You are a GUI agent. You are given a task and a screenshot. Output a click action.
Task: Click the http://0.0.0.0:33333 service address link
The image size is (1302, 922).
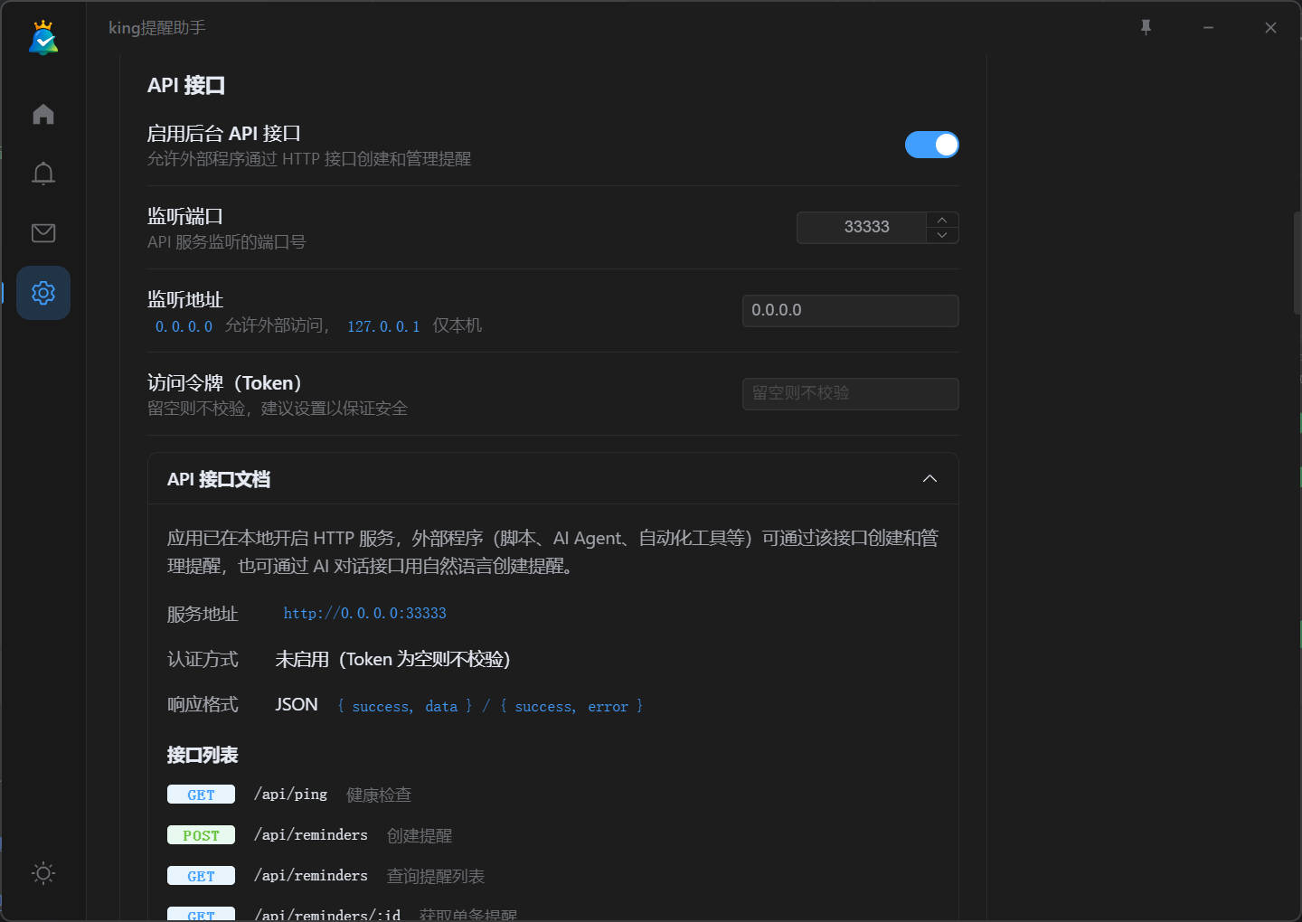click(x=365, y=613)
